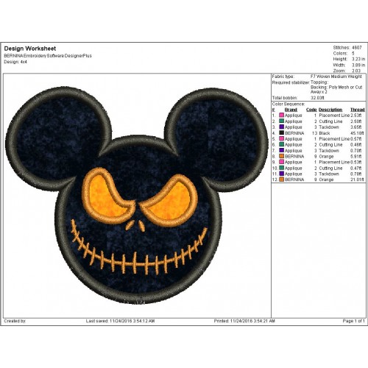
Task: Click 'BERNINA' brand in row 12
Action: pyautogui.click(x=294, y=180)
